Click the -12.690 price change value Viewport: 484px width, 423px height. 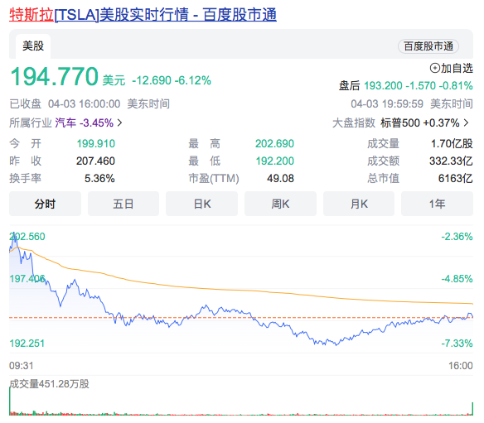tap(152, 80)
